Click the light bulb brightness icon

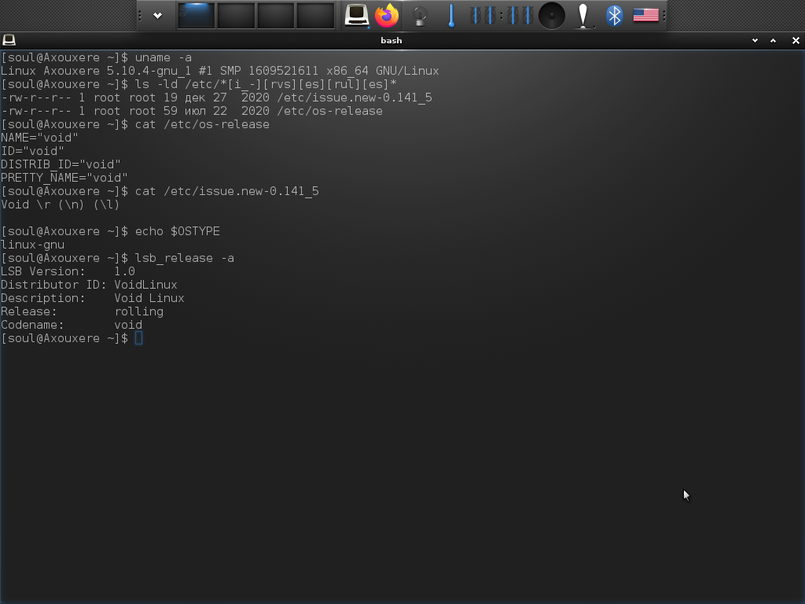(x=420, y=16)
